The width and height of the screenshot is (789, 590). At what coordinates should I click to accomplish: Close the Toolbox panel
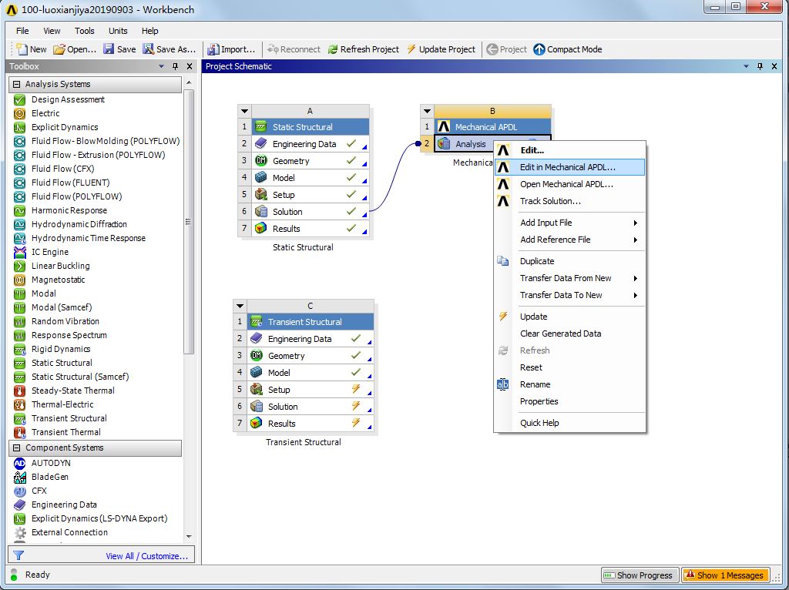click(x=190, y=66)
